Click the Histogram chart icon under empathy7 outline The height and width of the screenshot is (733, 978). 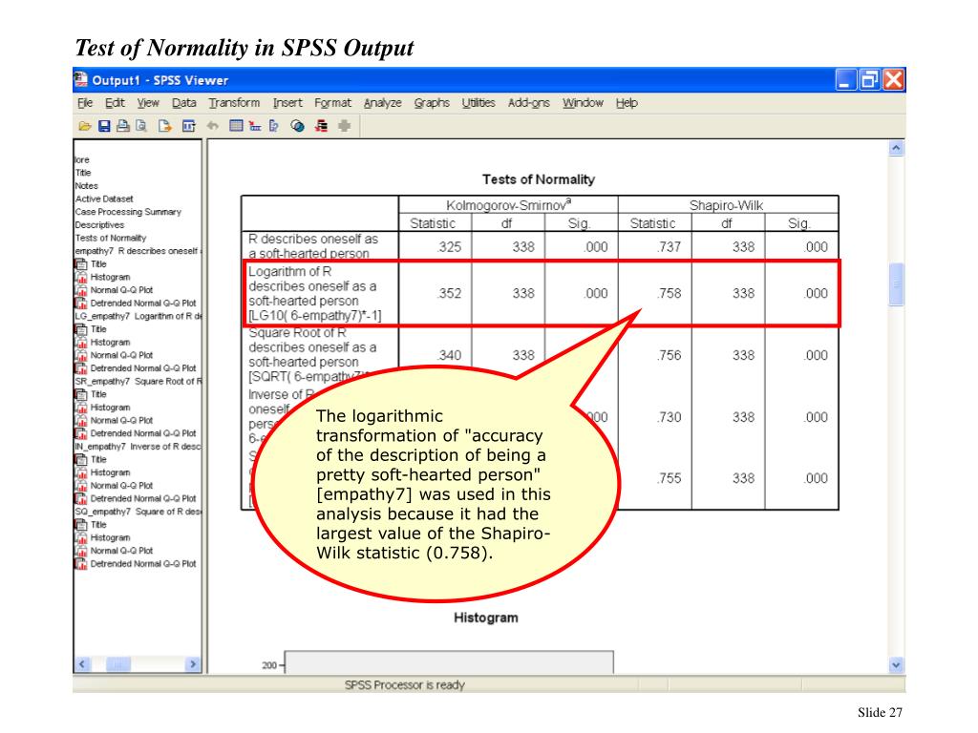[81, 278]
